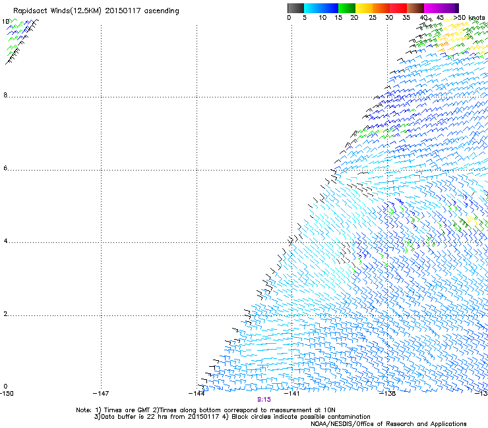488x428 pixels.
Task: Click the longitude label -150
Action: pyautogui.click(x=7, y=394)
